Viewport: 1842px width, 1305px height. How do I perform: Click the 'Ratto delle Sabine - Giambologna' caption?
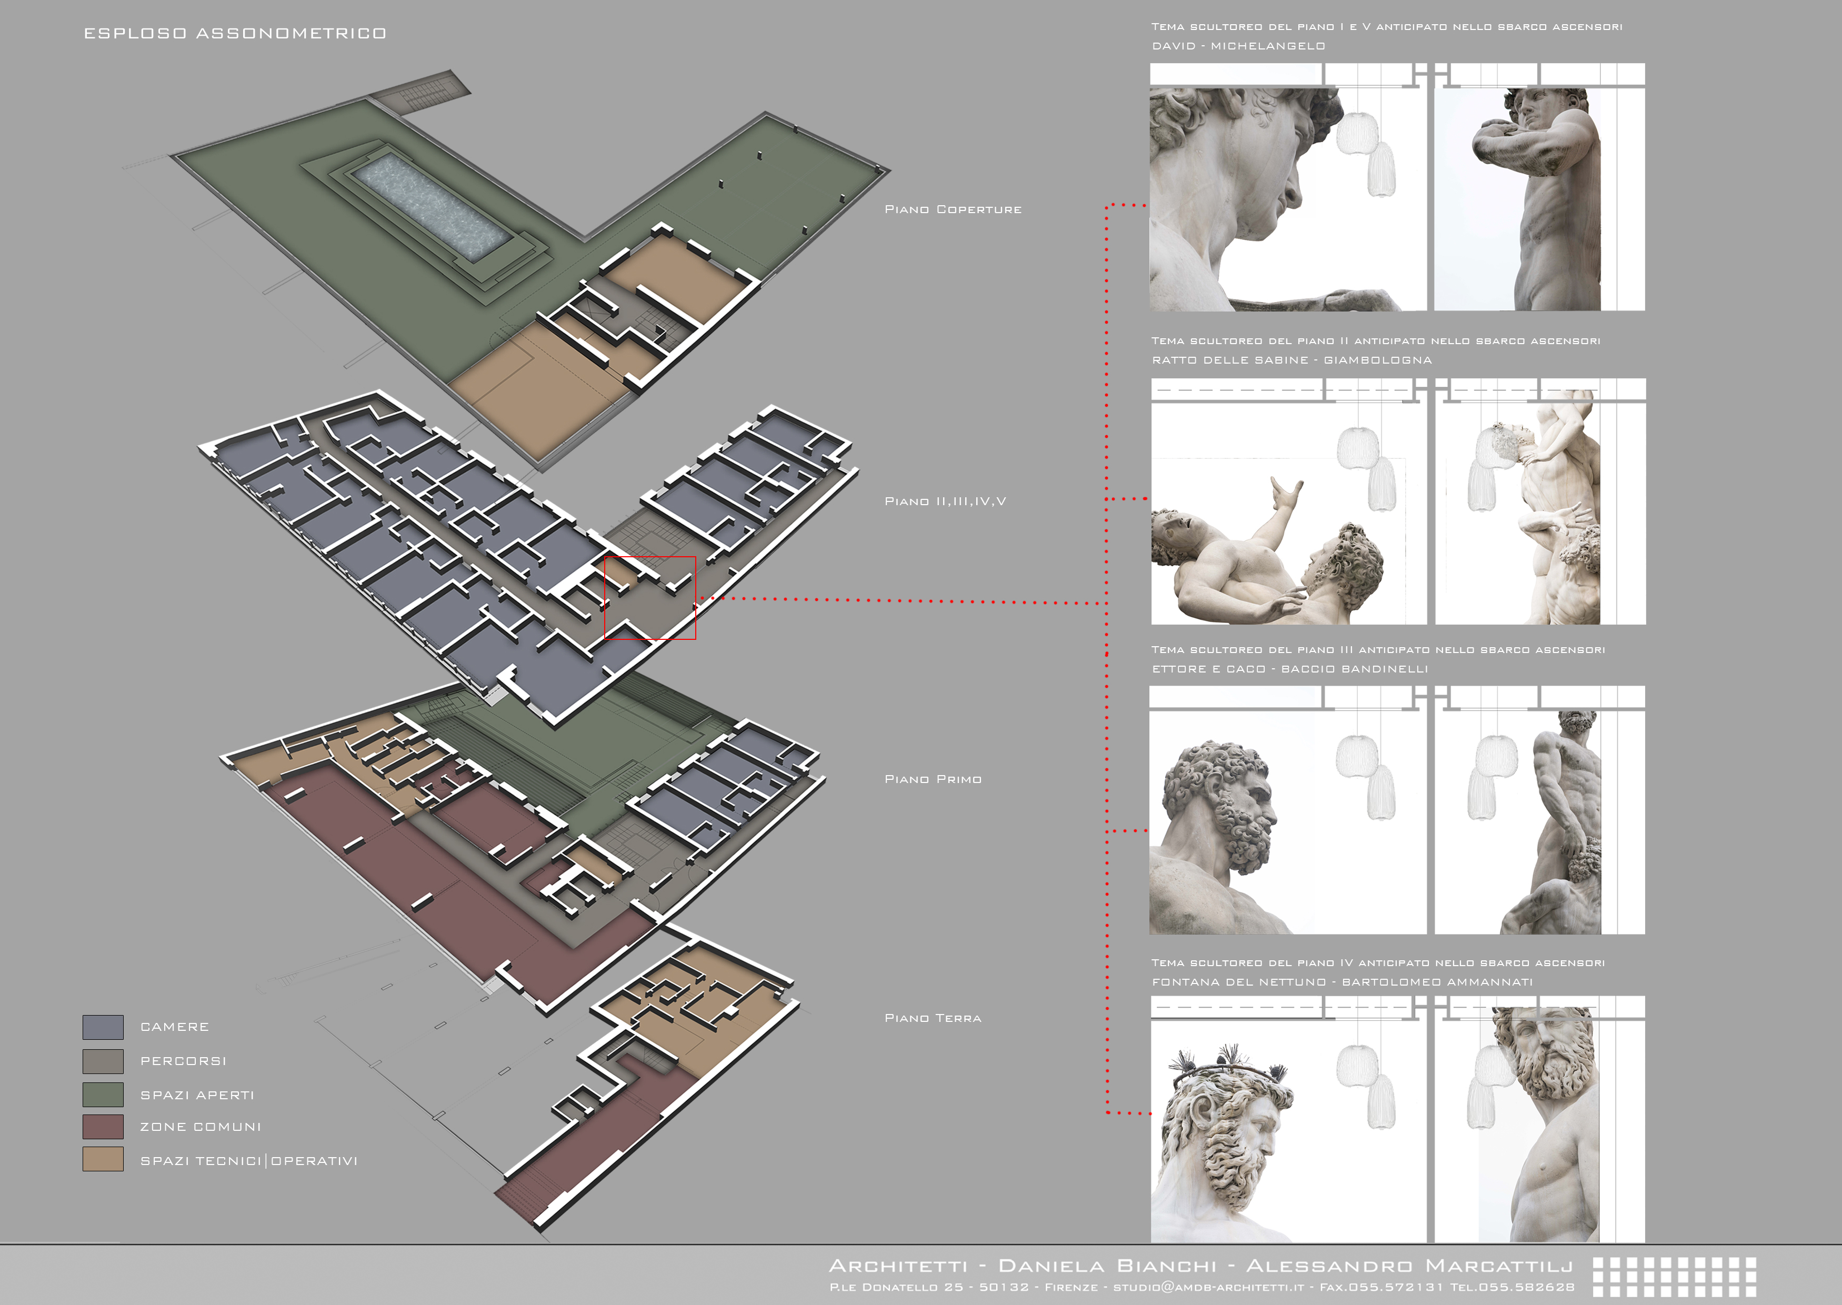pyautogui.click(x=1292, y=360)
